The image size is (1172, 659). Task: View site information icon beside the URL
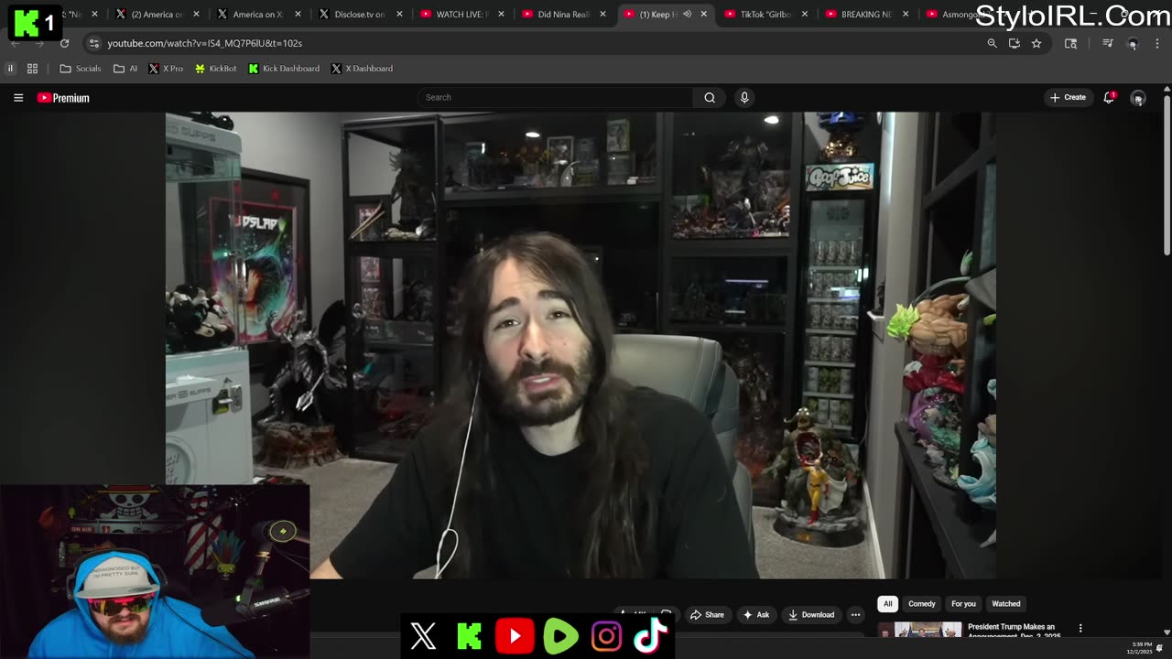(x=93, y=43)
